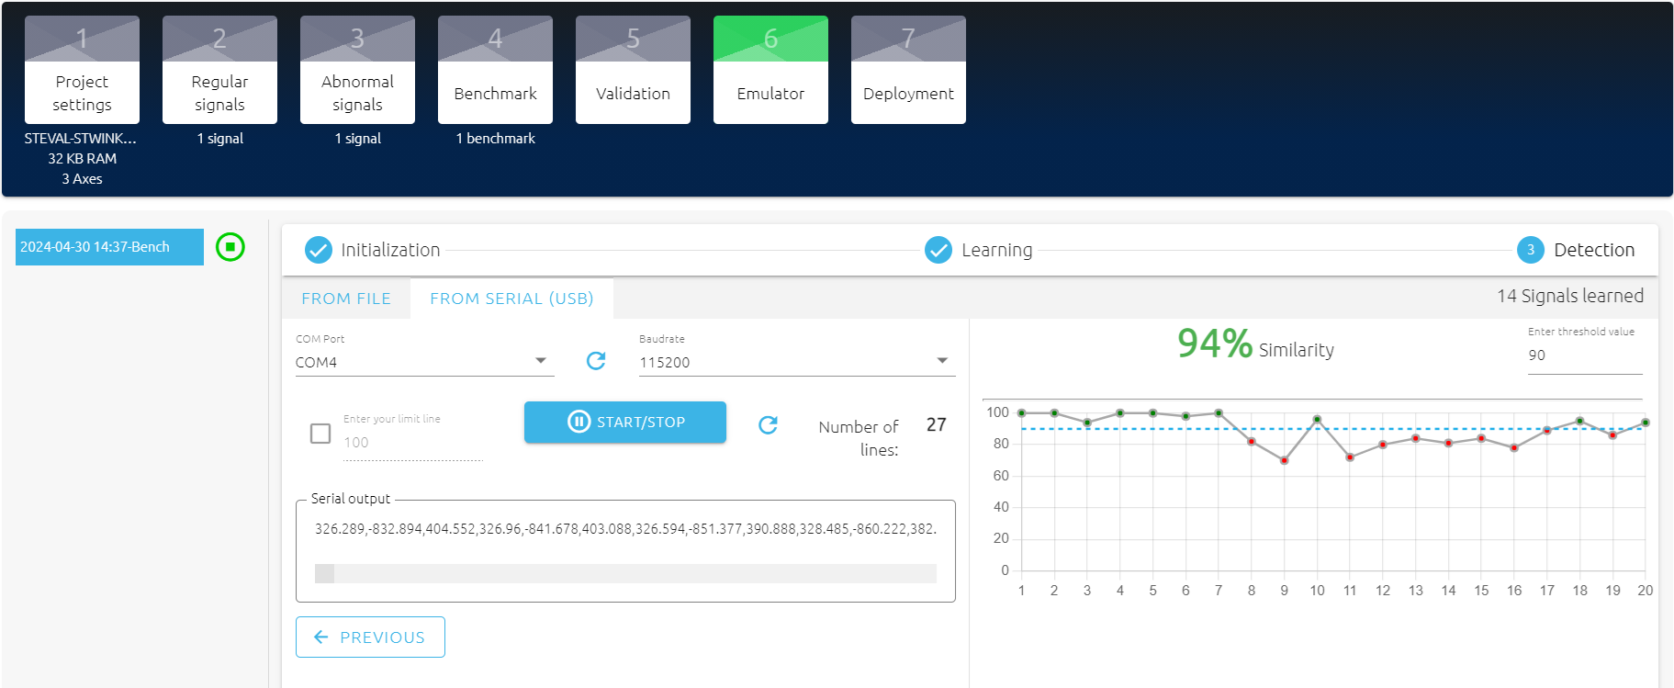Click the Initialization step checkmark icon

(x=318, y=250)
